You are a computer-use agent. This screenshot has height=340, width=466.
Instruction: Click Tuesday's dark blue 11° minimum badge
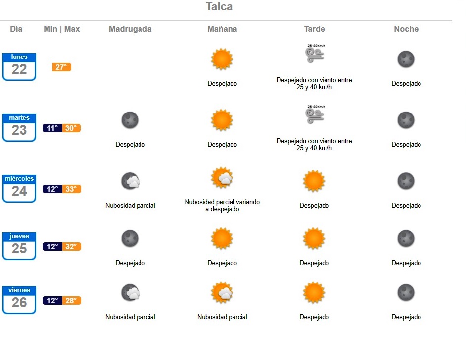[x=52, y=128]
